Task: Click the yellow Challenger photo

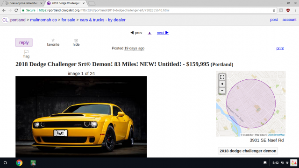Action: pyautogui.click(x=81, y=117)
